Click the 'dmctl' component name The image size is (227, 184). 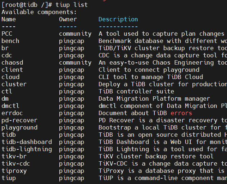10,106
